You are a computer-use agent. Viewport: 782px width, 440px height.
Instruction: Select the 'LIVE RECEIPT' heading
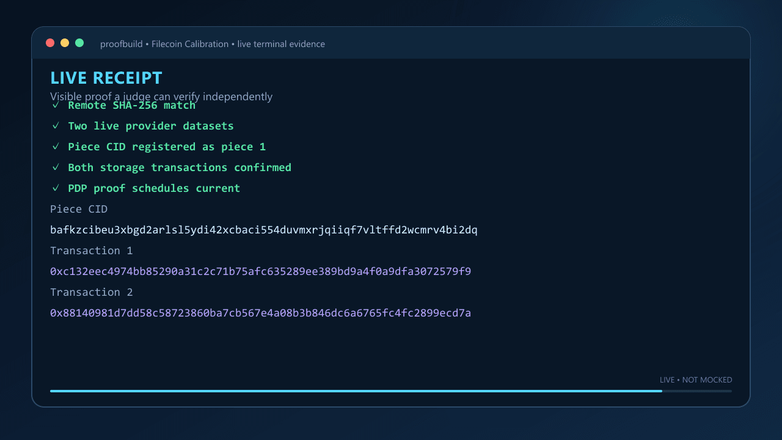[x=106, y=78]
